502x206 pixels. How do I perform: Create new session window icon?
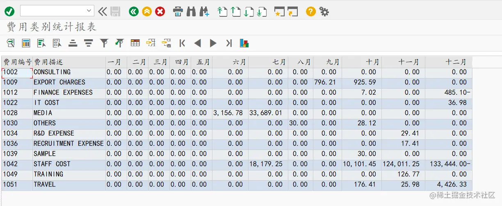coord(279,11)
